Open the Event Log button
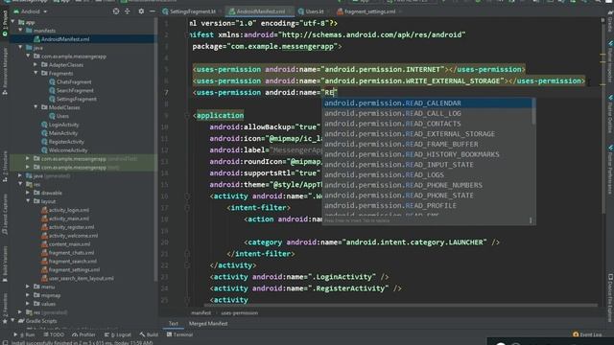 click(x=587, y=334)
